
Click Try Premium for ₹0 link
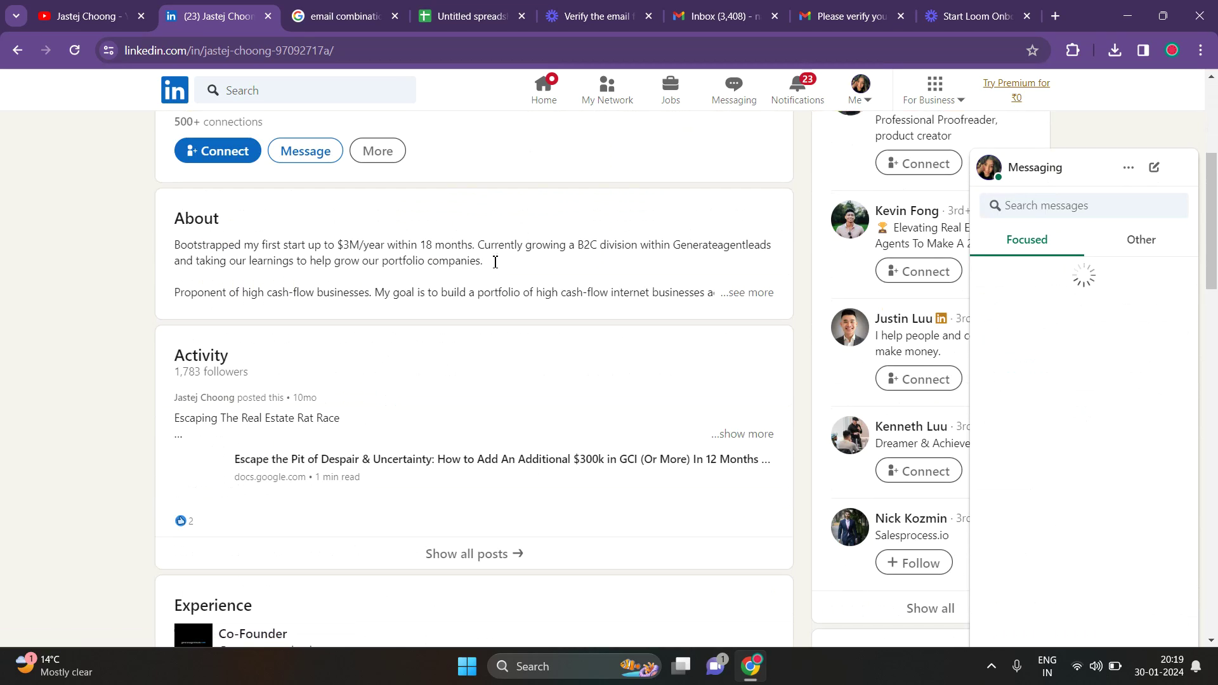tap(1016, 90)
